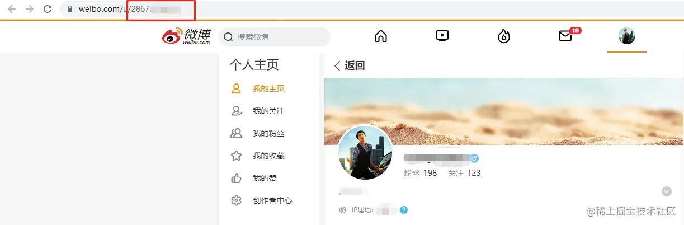Click the Weibo logo
This screenshot has width=684, height=225.
click(187, 36)
